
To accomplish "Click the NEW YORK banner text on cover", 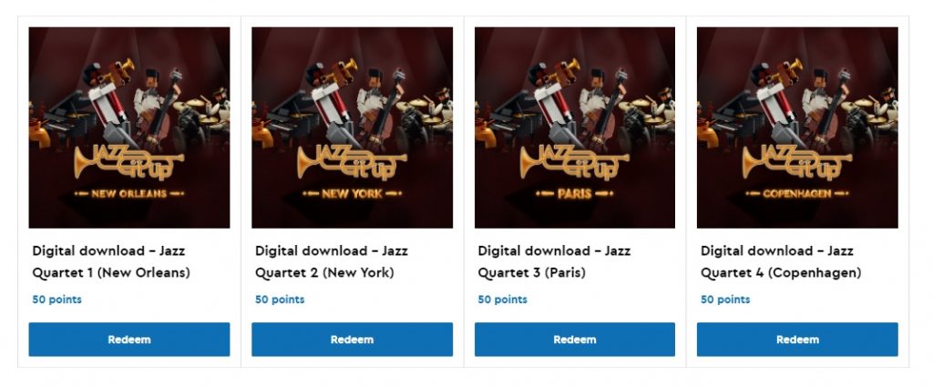I will (x=352, y=193).
